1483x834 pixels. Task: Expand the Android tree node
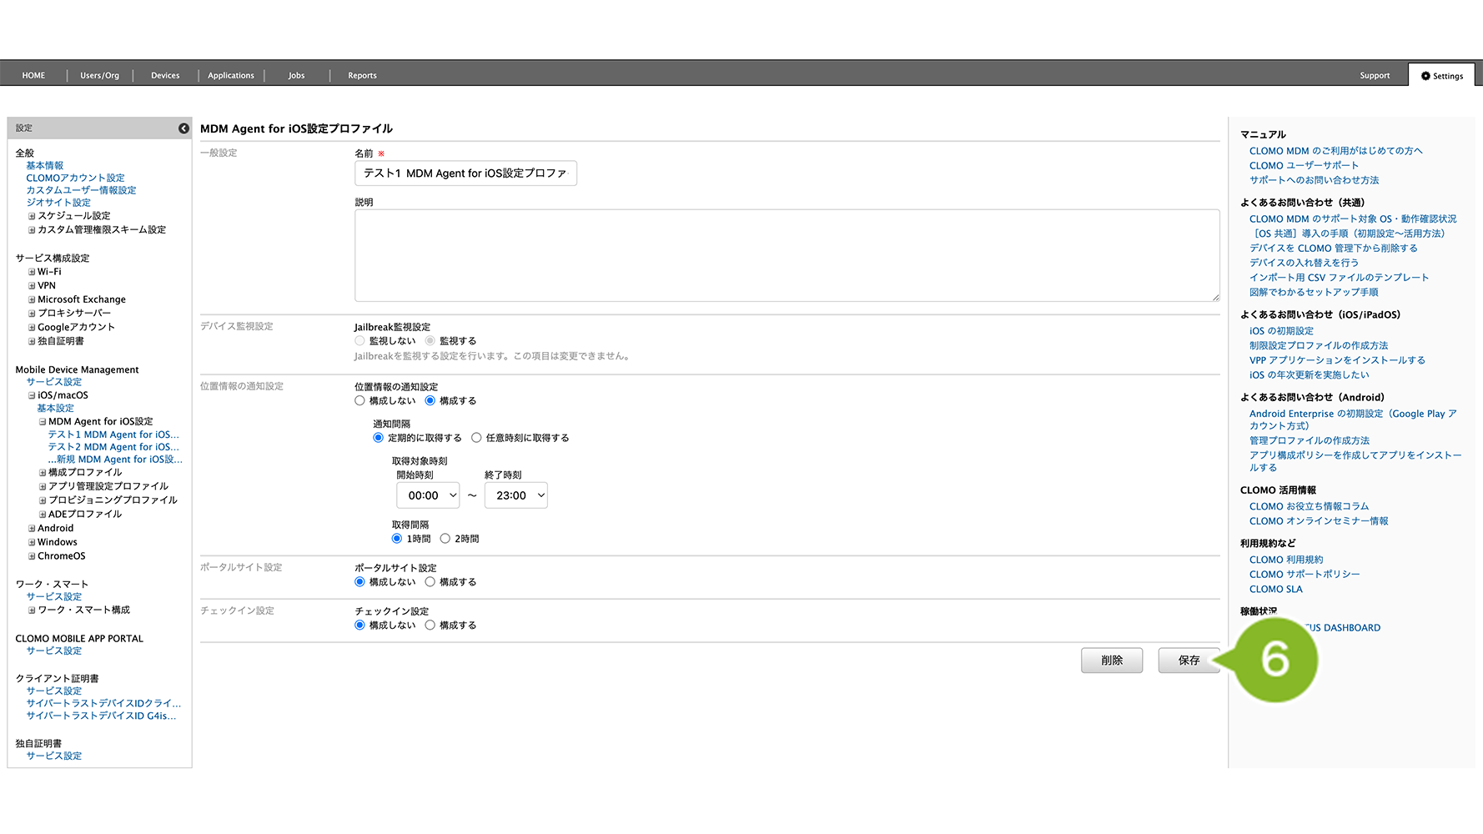(32, 529)
